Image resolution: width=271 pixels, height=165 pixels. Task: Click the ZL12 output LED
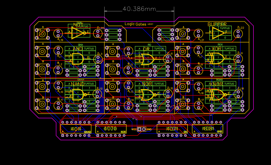(97, 94)
